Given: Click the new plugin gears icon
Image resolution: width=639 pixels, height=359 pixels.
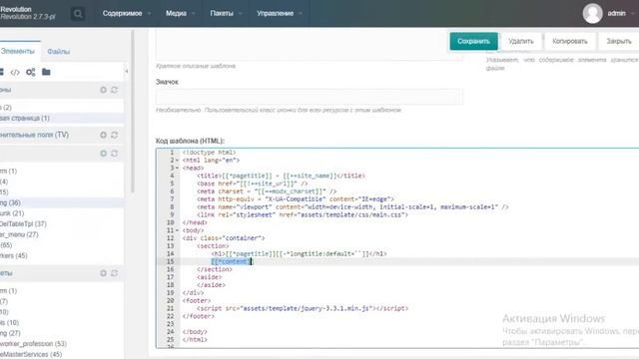Looking at the screenshot, I should pyautogui.click(x=31, y=73).
